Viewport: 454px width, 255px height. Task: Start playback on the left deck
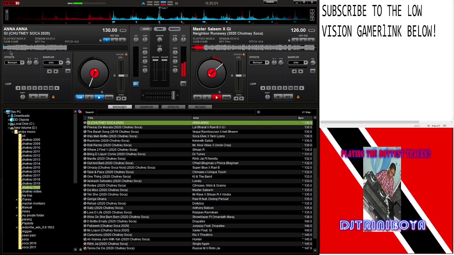[99, 97]
